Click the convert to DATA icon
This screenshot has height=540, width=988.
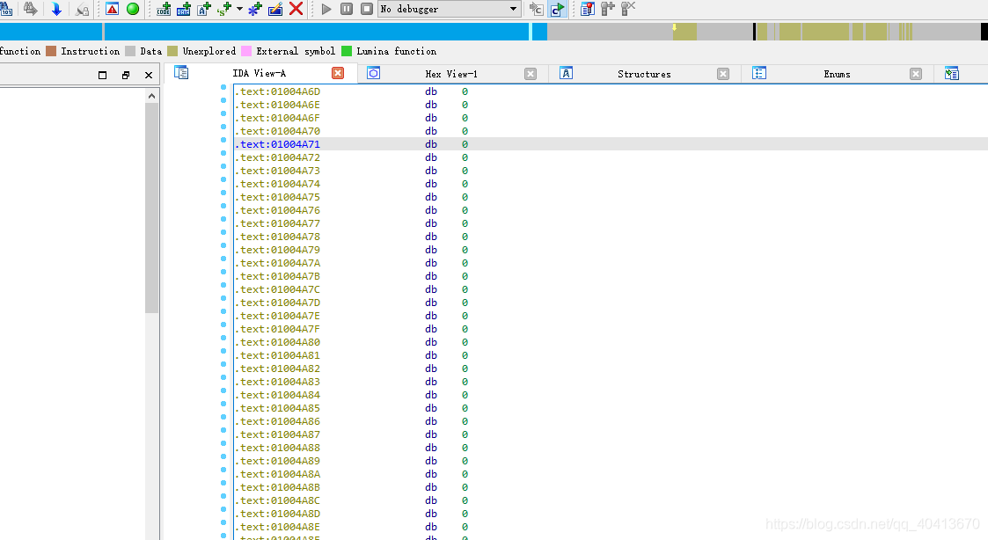tap(183, 9)
